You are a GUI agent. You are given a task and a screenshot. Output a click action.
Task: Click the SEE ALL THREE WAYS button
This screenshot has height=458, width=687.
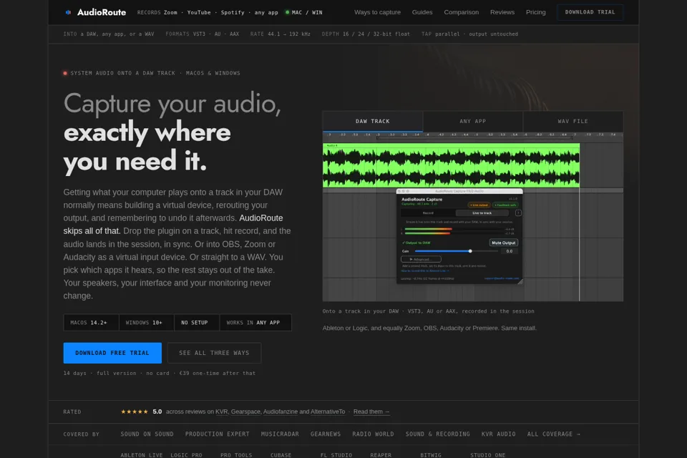pos(214,353)
